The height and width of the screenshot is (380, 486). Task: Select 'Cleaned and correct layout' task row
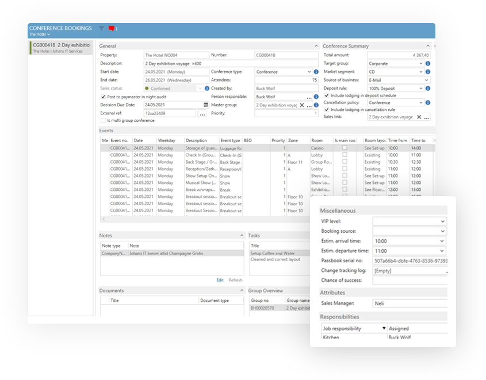(x=280, y=259)
